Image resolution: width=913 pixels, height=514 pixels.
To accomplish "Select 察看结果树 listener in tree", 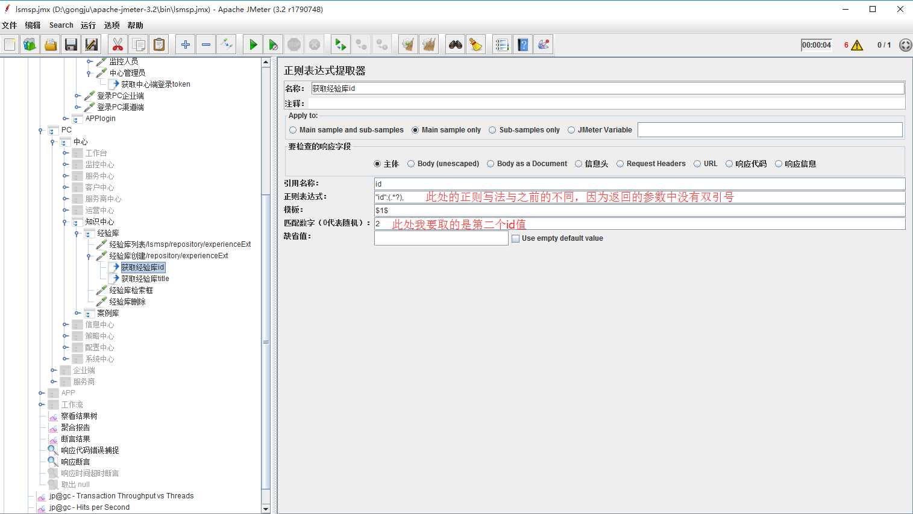I will point(79,416).
